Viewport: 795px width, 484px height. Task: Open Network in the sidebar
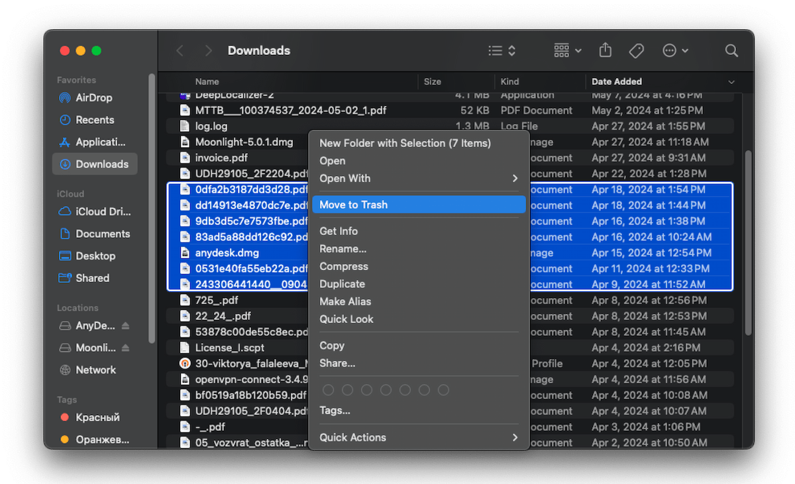[x=94, y=370]
